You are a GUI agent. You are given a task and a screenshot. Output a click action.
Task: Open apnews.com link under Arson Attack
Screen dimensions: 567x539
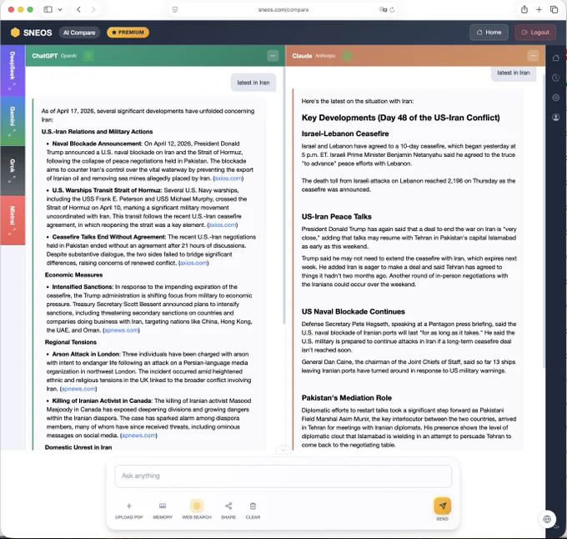tap(78, 389)
